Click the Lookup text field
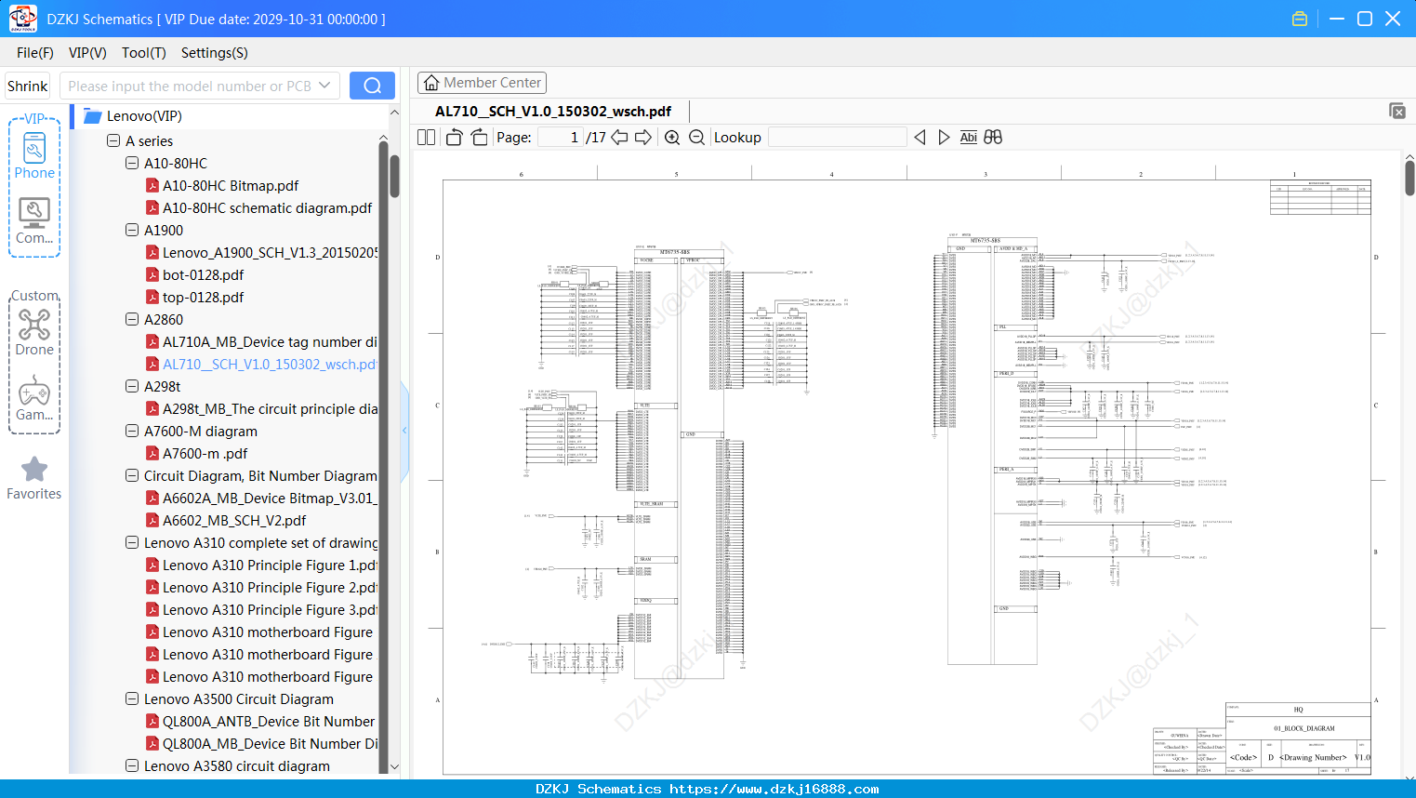 click(x=837, y=138)
